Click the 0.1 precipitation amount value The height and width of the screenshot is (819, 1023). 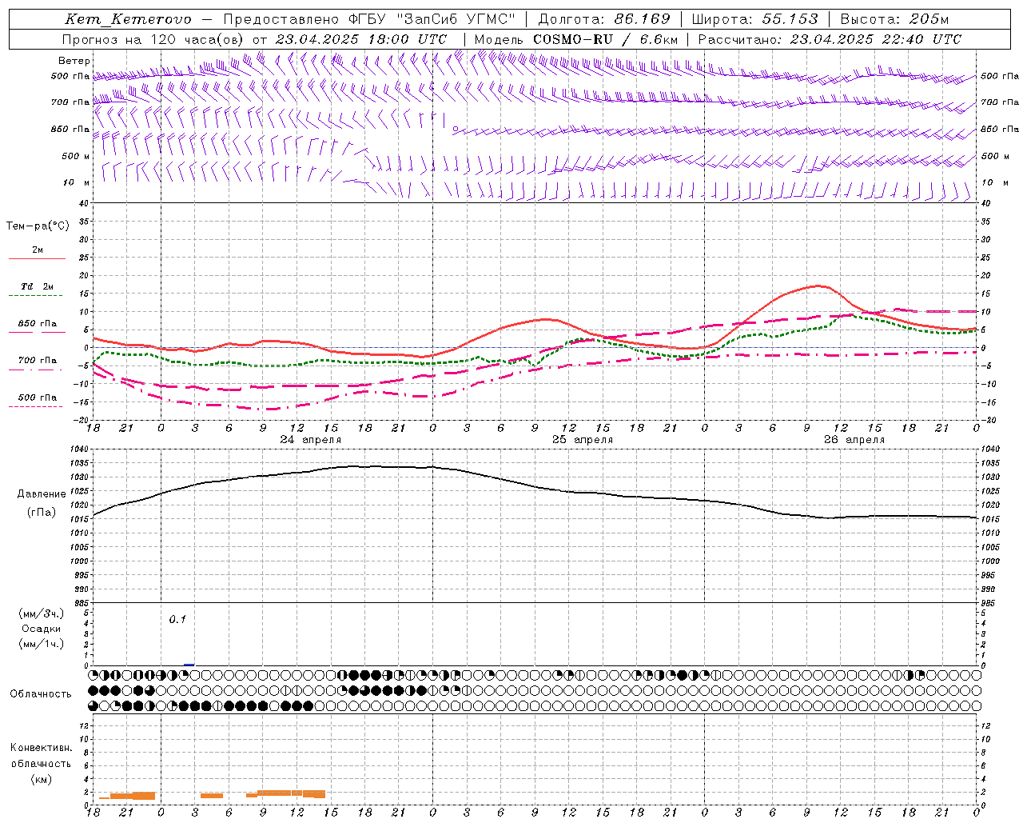click(x=177, y=620)
